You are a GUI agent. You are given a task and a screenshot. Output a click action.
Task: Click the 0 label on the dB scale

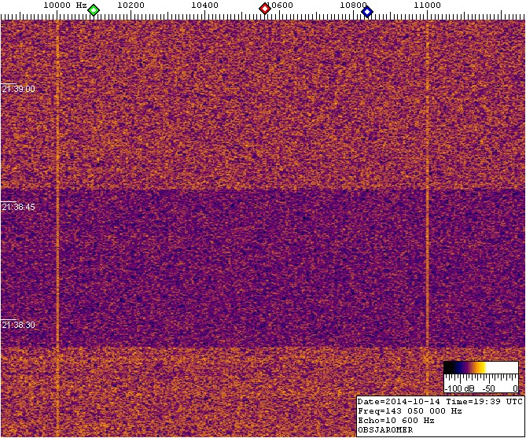[515, 388]
